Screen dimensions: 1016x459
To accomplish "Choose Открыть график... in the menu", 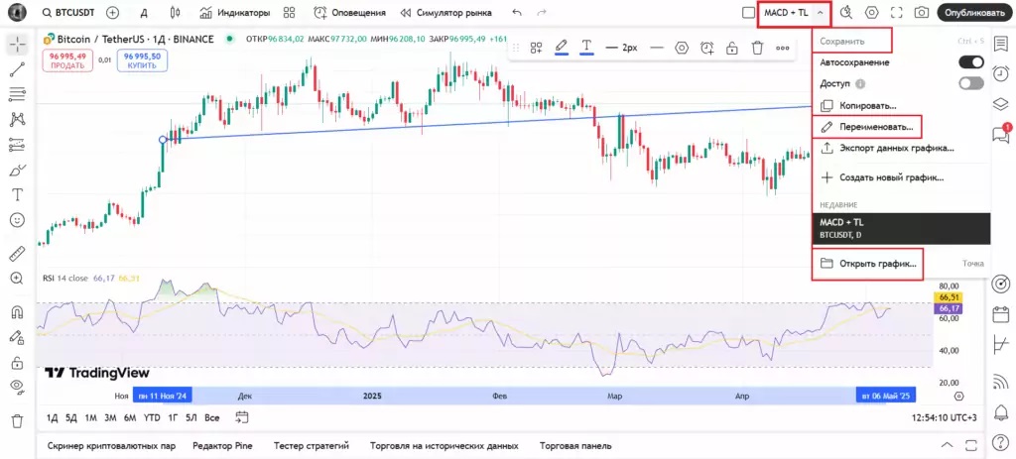I will [902, 264].
